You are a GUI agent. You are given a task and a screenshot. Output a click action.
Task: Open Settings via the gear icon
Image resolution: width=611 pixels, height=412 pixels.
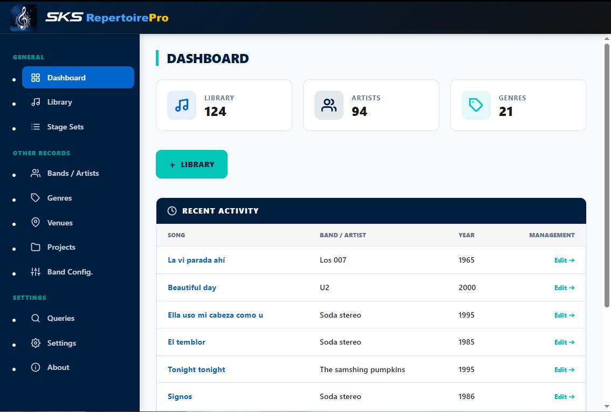pyautogui.click(x=36, y=343)
